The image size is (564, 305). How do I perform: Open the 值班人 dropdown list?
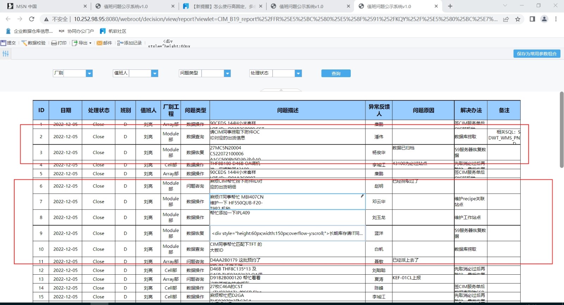154,73
